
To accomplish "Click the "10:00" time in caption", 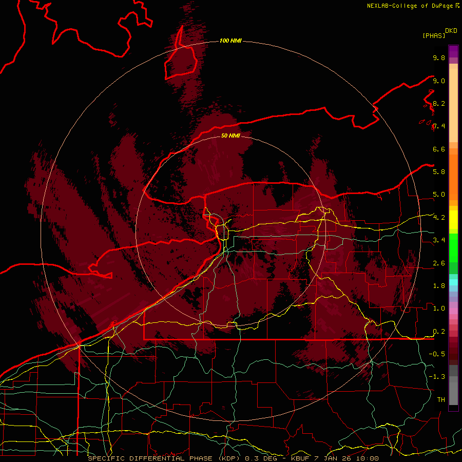I will coord(368,458).
